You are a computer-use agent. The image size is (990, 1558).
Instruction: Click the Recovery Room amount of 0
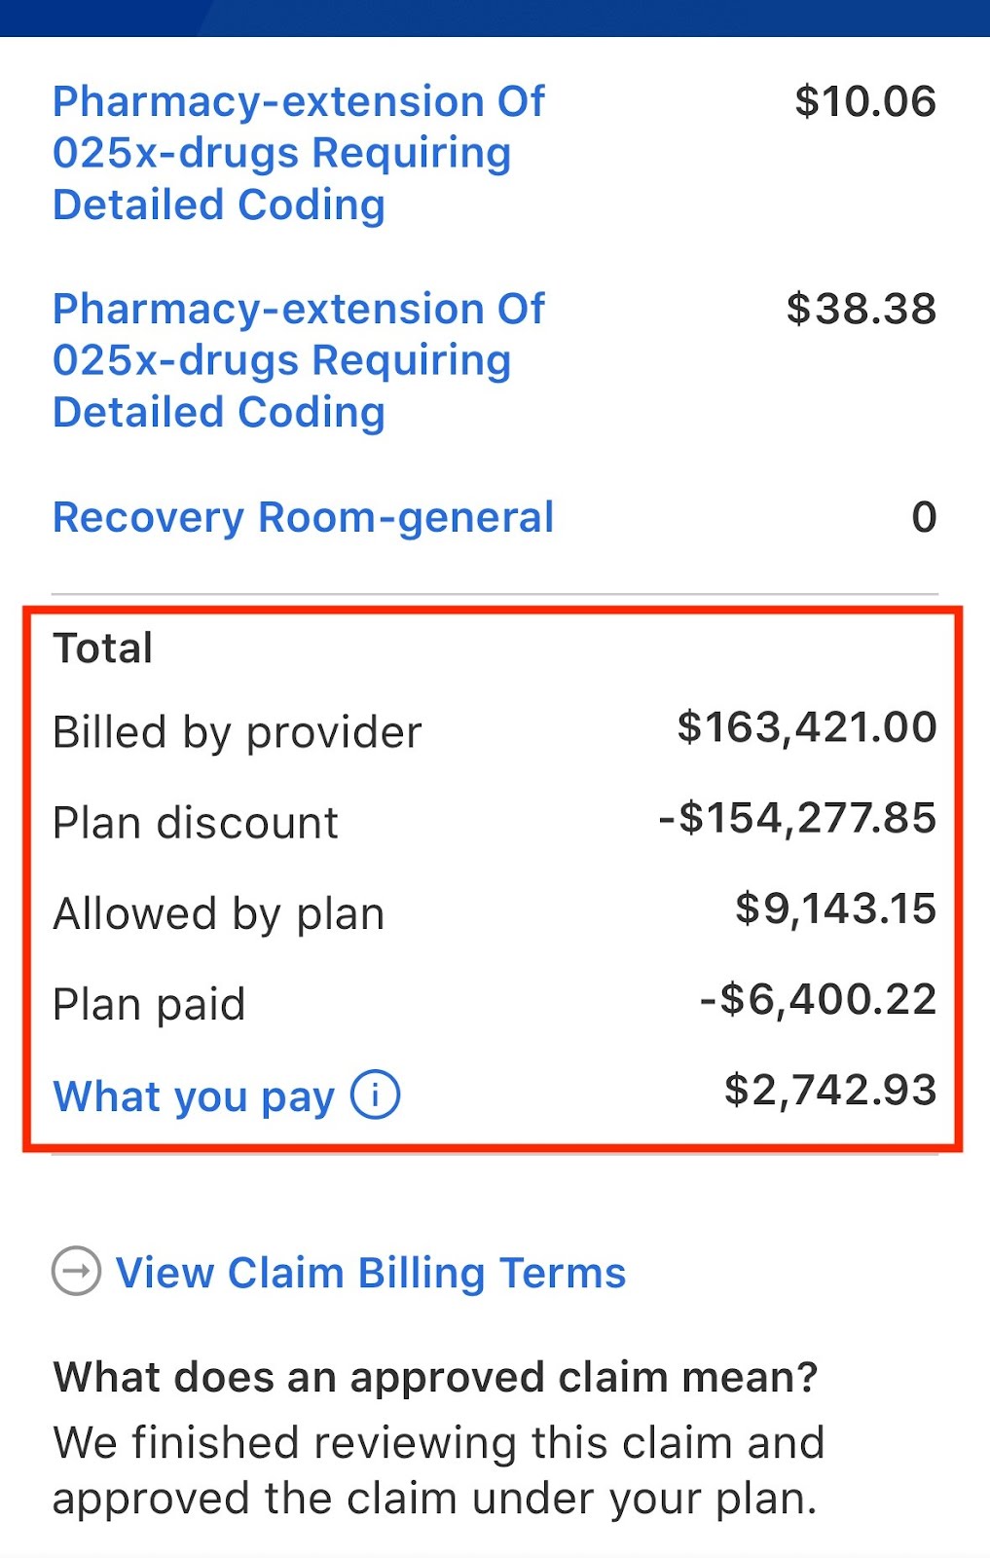pos(924,517)
